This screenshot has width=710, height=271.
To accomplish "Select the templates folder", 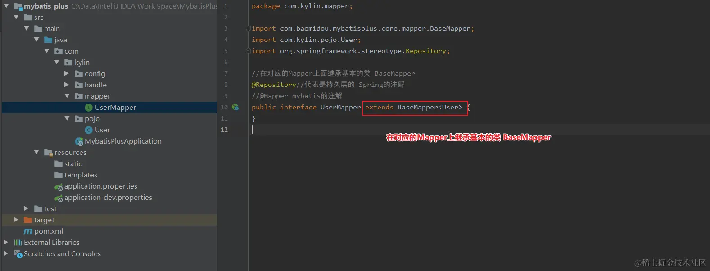I will point(81,175).
